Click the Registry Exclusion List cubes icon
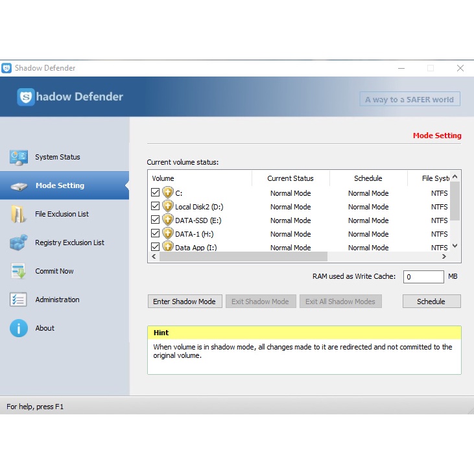This screenshot has height=474, width=474. point(18,243)
